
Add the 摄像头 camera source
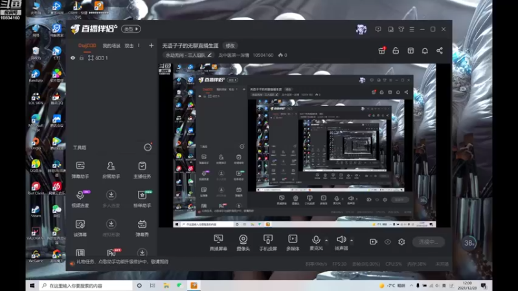pos(243,242)
